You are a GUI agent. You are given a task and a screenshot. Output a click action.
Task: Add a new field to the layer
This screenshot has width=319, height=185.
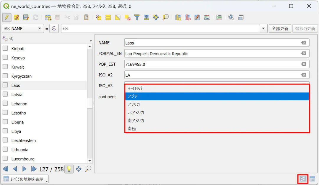click(178, 17)
